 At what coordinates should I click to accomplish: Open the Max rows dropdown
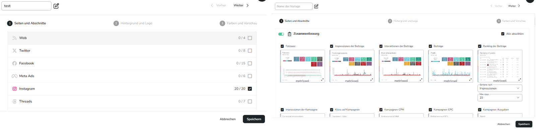(499, 98)
